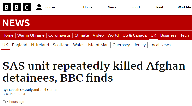
Task: Choose Scotland in the UK sub-navigation
Action: (61, 45)
